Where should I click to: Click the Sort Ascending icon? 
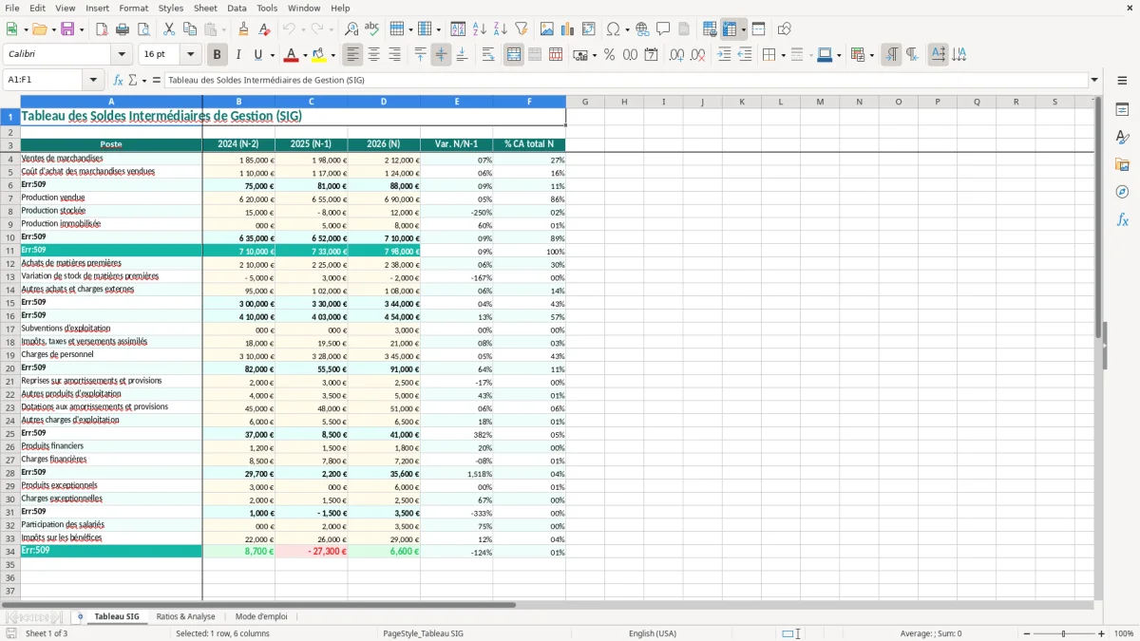click(x=480, y=29)
